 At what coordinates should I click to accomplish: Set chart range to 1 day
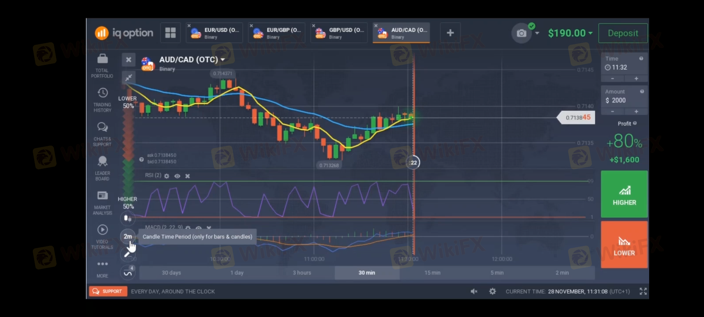pyautogui.click(x=237, y=273)
